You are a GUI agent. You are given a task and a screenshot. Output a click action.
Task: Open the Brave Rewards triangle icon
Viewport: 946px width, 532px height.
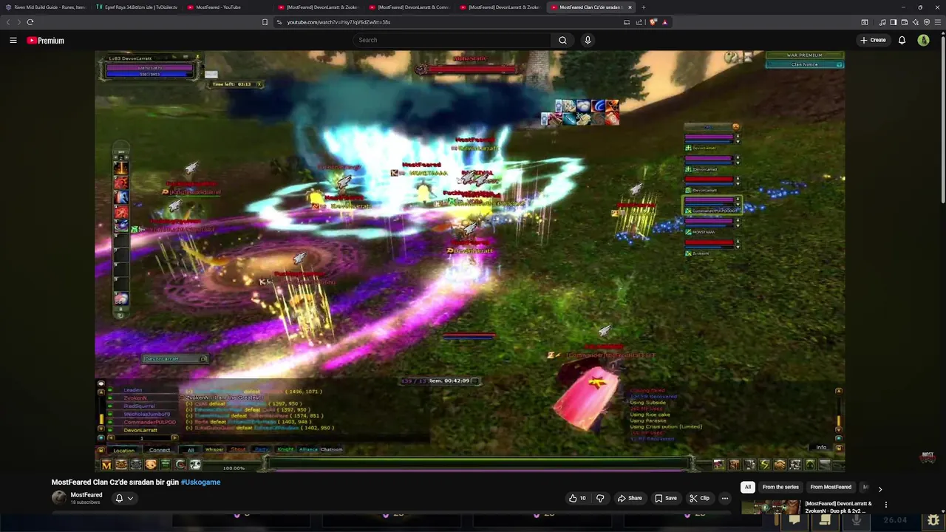664,22
